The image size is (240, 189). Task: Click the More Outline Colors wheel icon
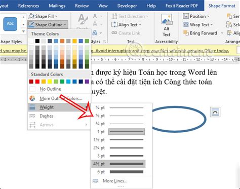32,98
